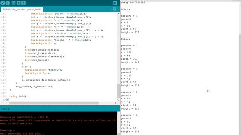Click the code line 'delay(1000);'
Screen dimensions: 241x135
tap(18, 96)
